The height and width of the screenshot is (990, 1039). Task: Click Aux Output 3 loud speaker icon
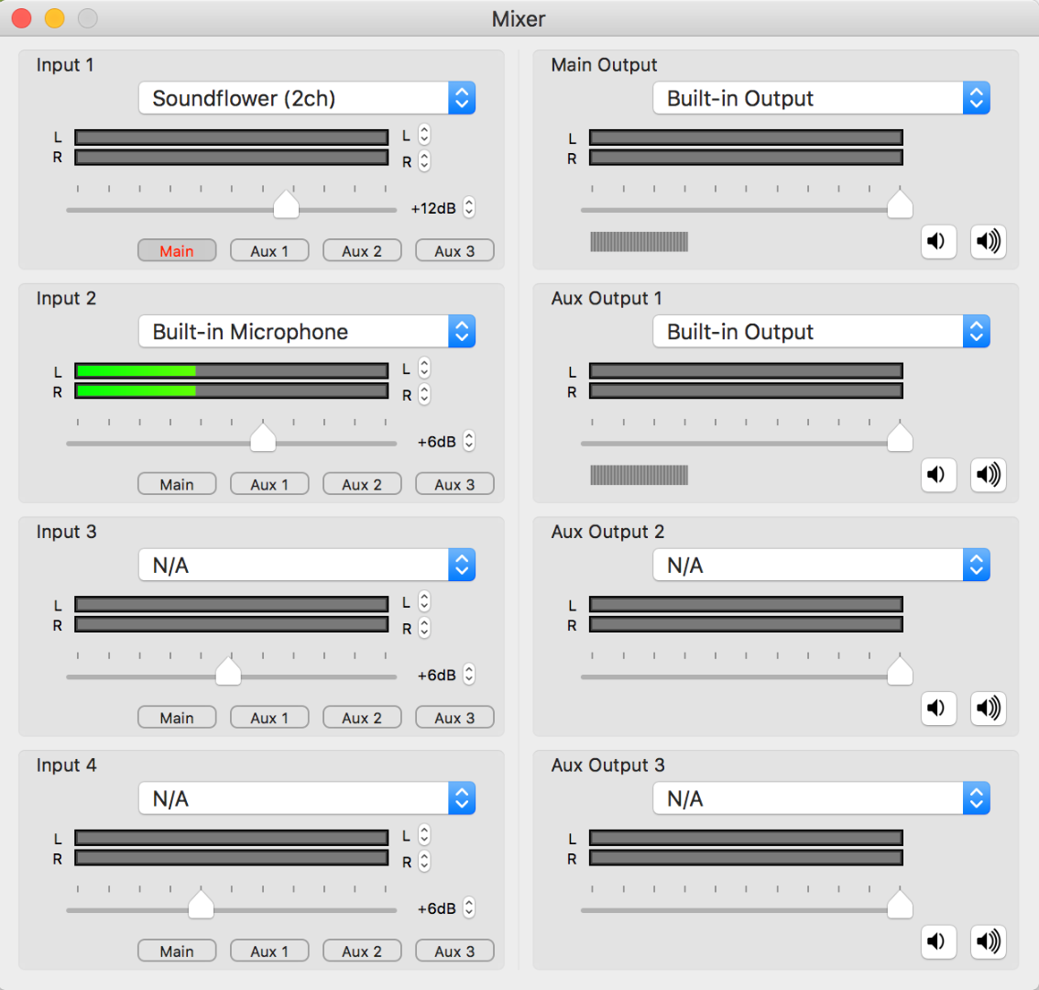click(x=988, y=941)
